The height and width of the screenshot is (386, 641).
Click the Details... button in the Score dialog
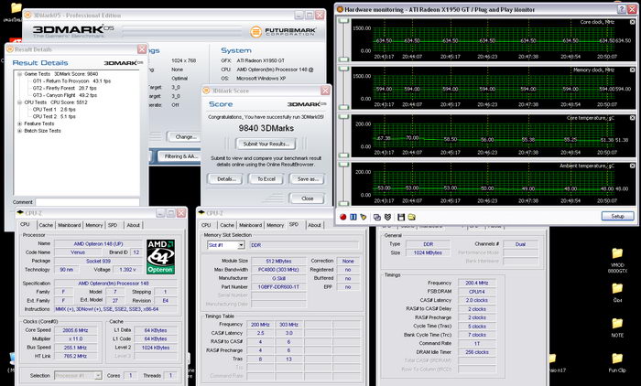click(x=225, y=179)
